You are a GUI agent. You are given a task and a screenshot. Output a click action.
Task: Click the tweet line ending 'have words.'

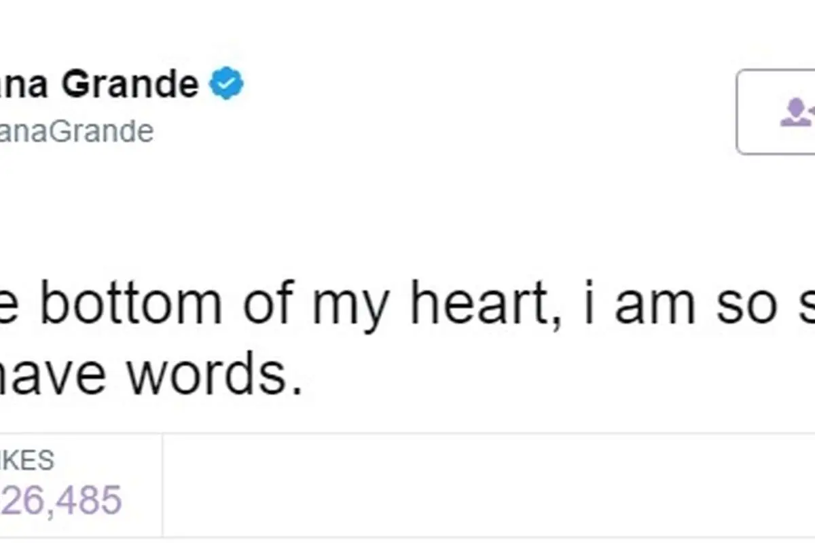click(151, 377)
